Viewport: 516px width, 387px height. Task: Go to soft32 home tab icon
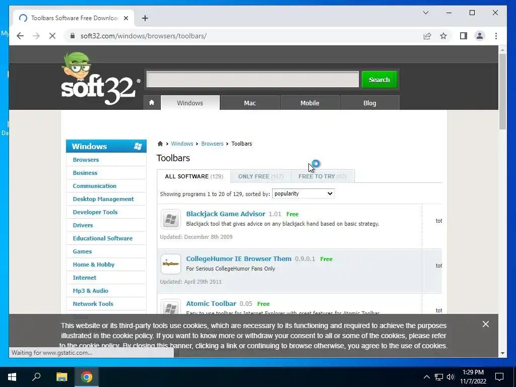[x=152, y=103]
